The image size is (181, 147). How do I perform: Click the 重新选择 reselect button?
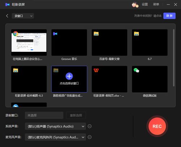(x=76, y=115)
